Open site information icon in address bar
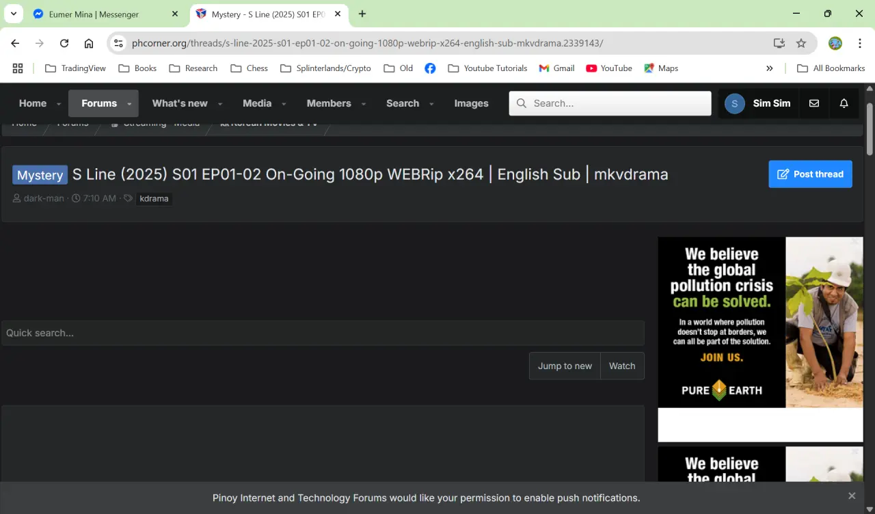Image resolution: width=875 pixels, height=514 pixels. point(118,43)
